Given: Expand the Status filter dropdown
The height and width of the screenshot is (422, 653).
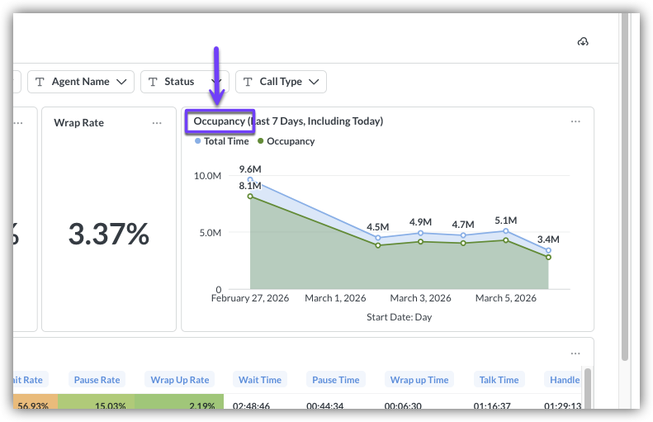Looking at the screenshot, I should 214,82.
